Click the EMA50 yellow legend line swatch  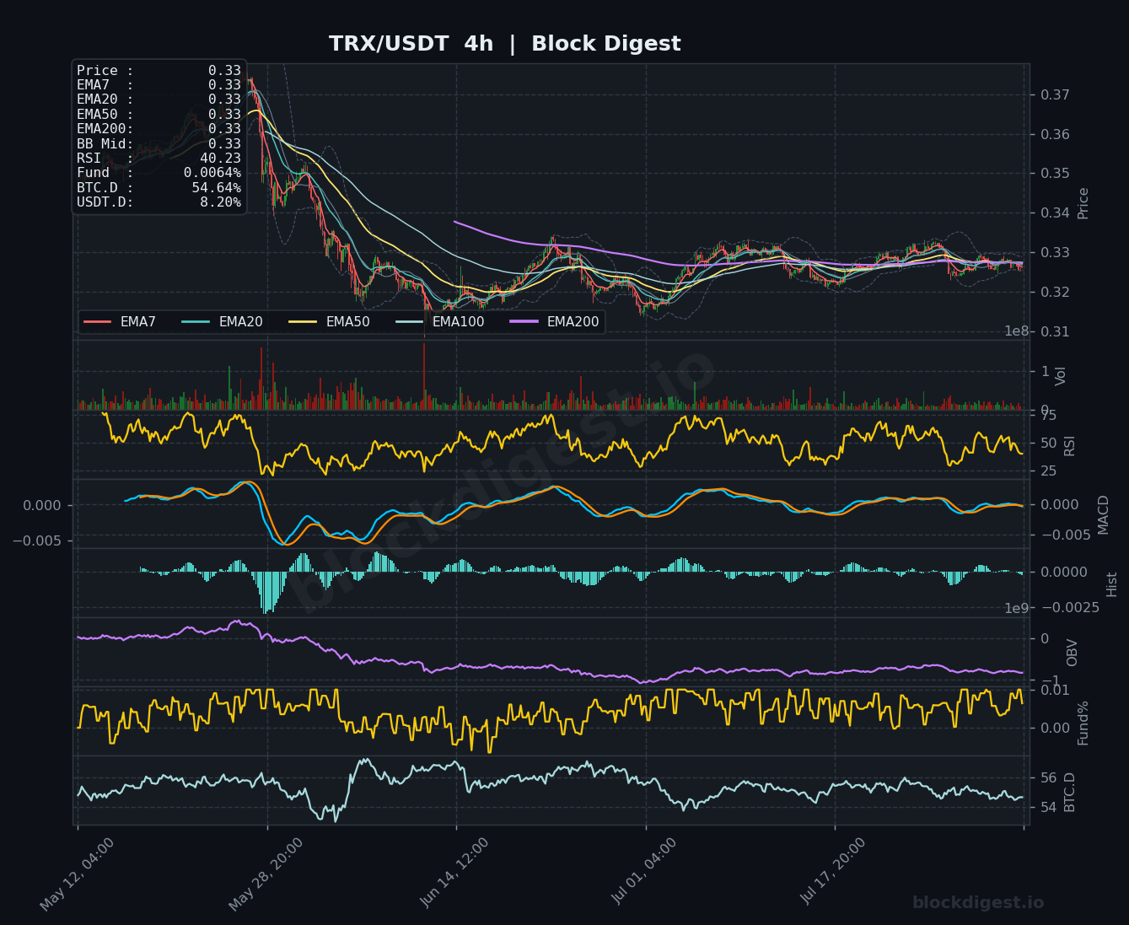coord(304,322)
